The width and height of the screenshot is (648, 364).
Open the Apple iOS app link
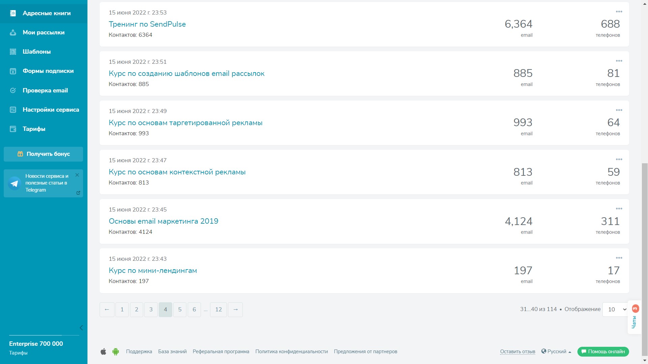click(x=103, y=352)
